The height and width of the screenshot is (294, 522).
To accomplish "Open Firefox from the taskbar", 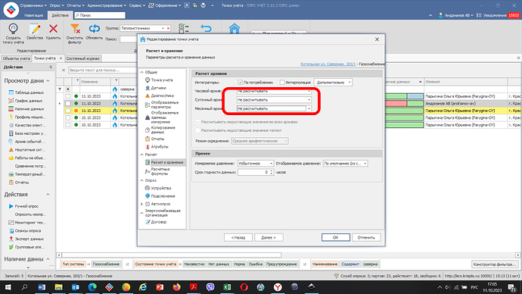I will click(176, 287).
